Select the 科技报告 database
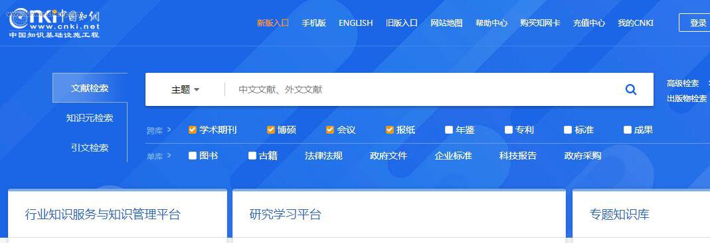The width and height of the screenshot is (710, 243). (x=518, y=156)
